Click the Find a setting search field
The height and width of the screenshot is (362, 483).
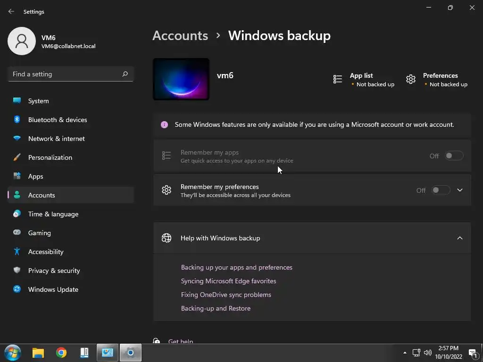[x=71, y=74]
